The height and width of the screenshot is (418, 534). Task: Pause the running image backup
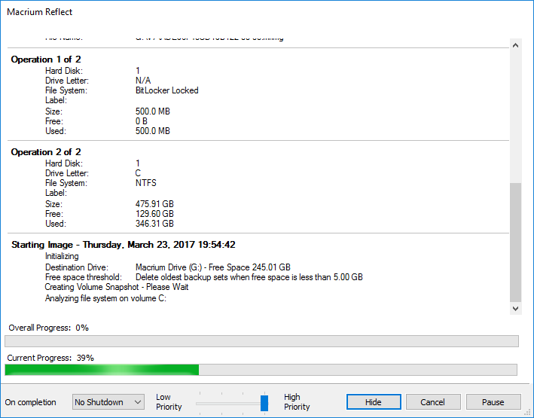[x=493, y=402]
